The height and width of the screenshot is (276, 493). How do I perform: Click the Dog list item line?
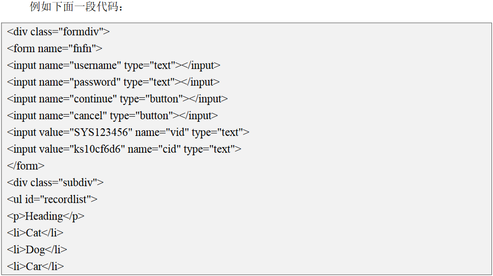(x=37, y=250)
